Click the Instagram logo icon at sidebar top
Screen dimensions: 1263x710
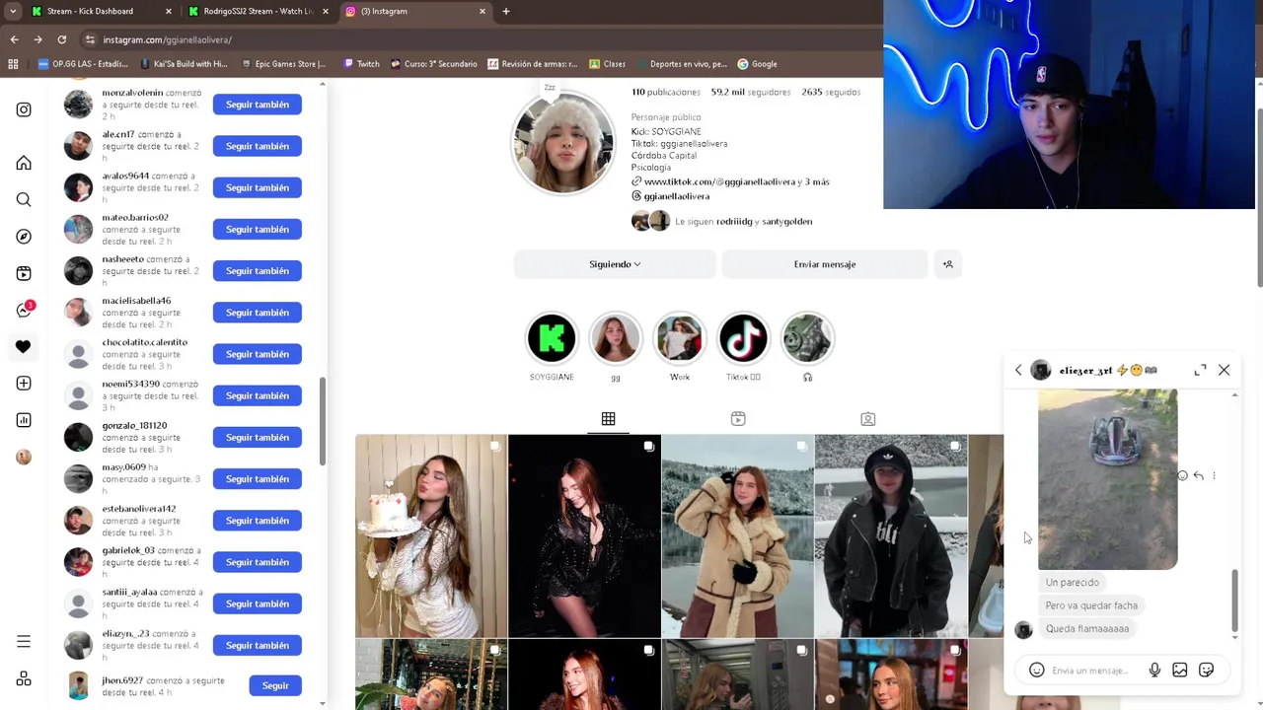[x=24, y=109]
